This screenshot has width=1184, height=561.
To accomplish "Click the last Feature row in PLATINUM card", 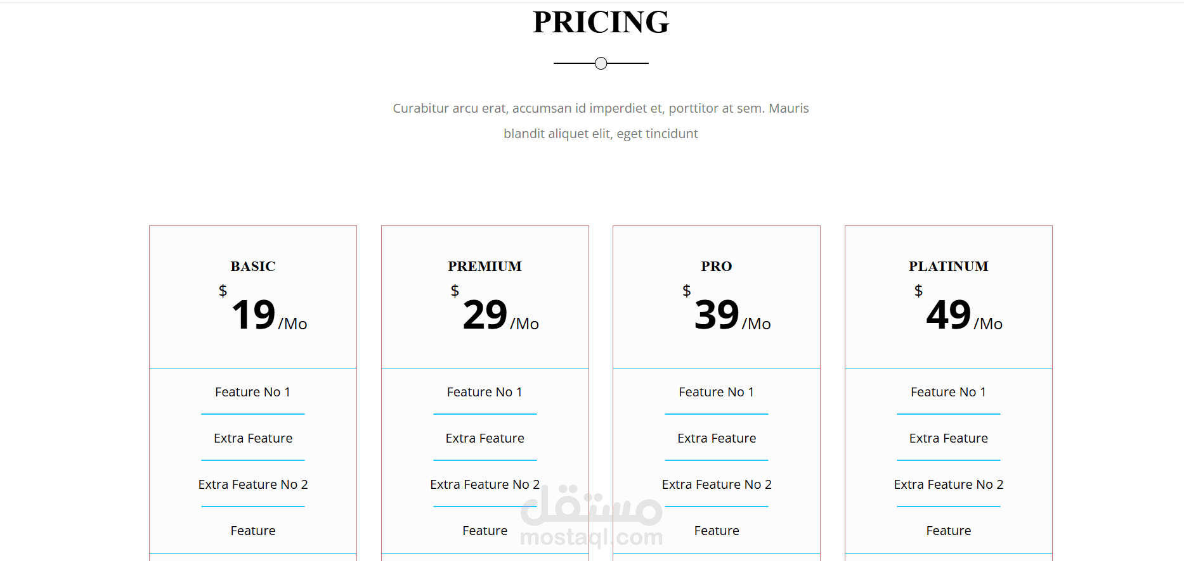I will pos(949,531).
